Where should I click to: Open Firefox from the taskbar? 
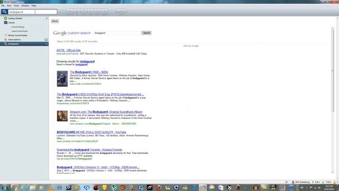click(x=158, y=187)
